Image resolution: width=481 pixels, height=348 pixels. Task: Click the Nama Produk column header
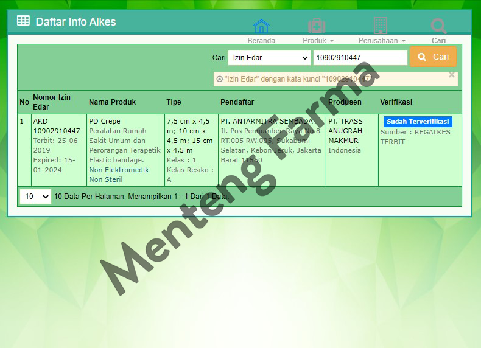click(112, 102)
